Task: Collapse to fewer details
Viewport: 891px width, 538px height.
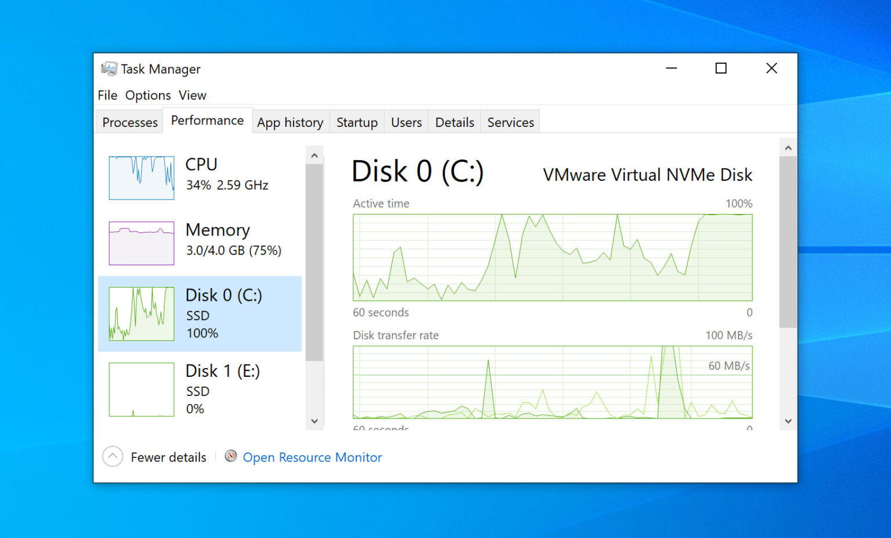Action: click(168, 457)
